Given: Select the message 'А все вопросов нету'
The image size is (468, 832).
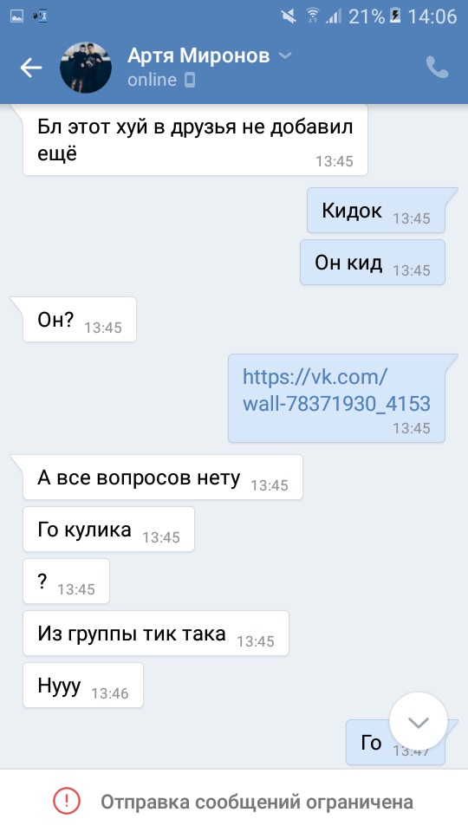Looking at the screenshot, I should coord(162,477).
